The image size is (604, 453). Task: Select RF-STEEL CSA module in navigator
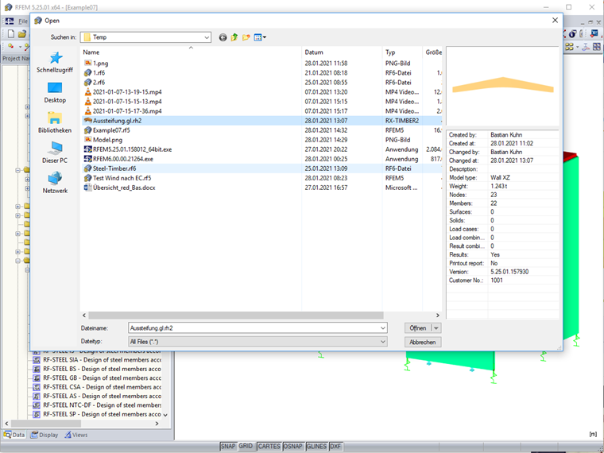point(97,387)
